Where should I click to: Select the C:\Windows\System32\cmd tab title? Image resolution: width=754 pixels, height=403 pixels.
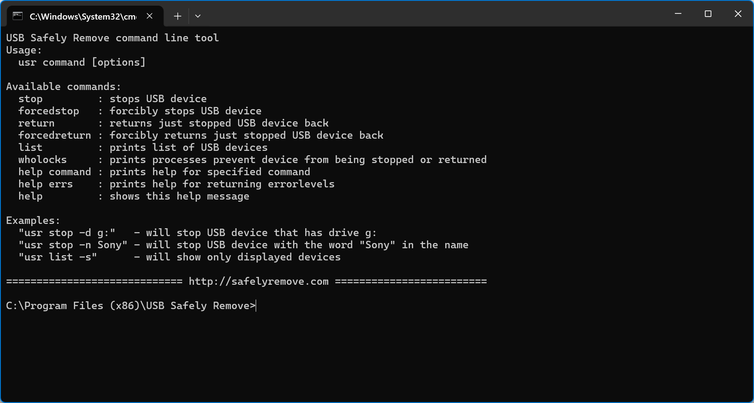click(83, 17)
